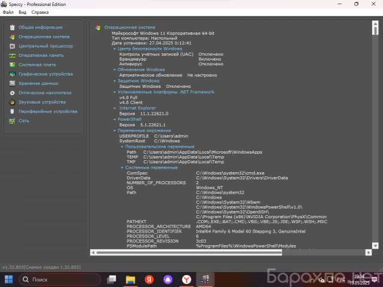Click the Системная плата sidebar icon
This screenshot has height=287, width=383.
point(12,65)
